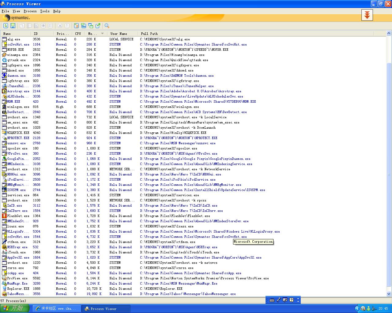Click the vertical scrollbar down arrow
The image size is (392, 313).
point(389,294)
